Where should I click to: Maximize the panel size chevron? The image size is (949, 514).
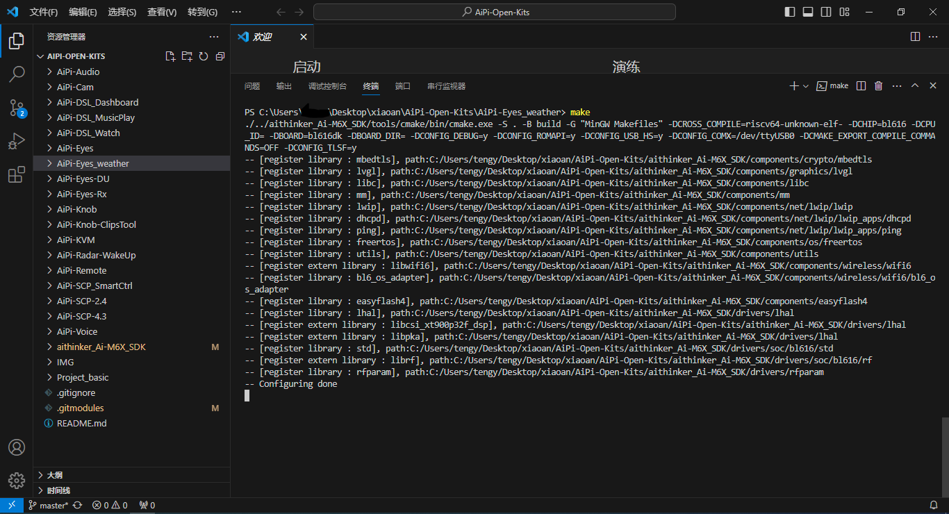tap(915, 86)
